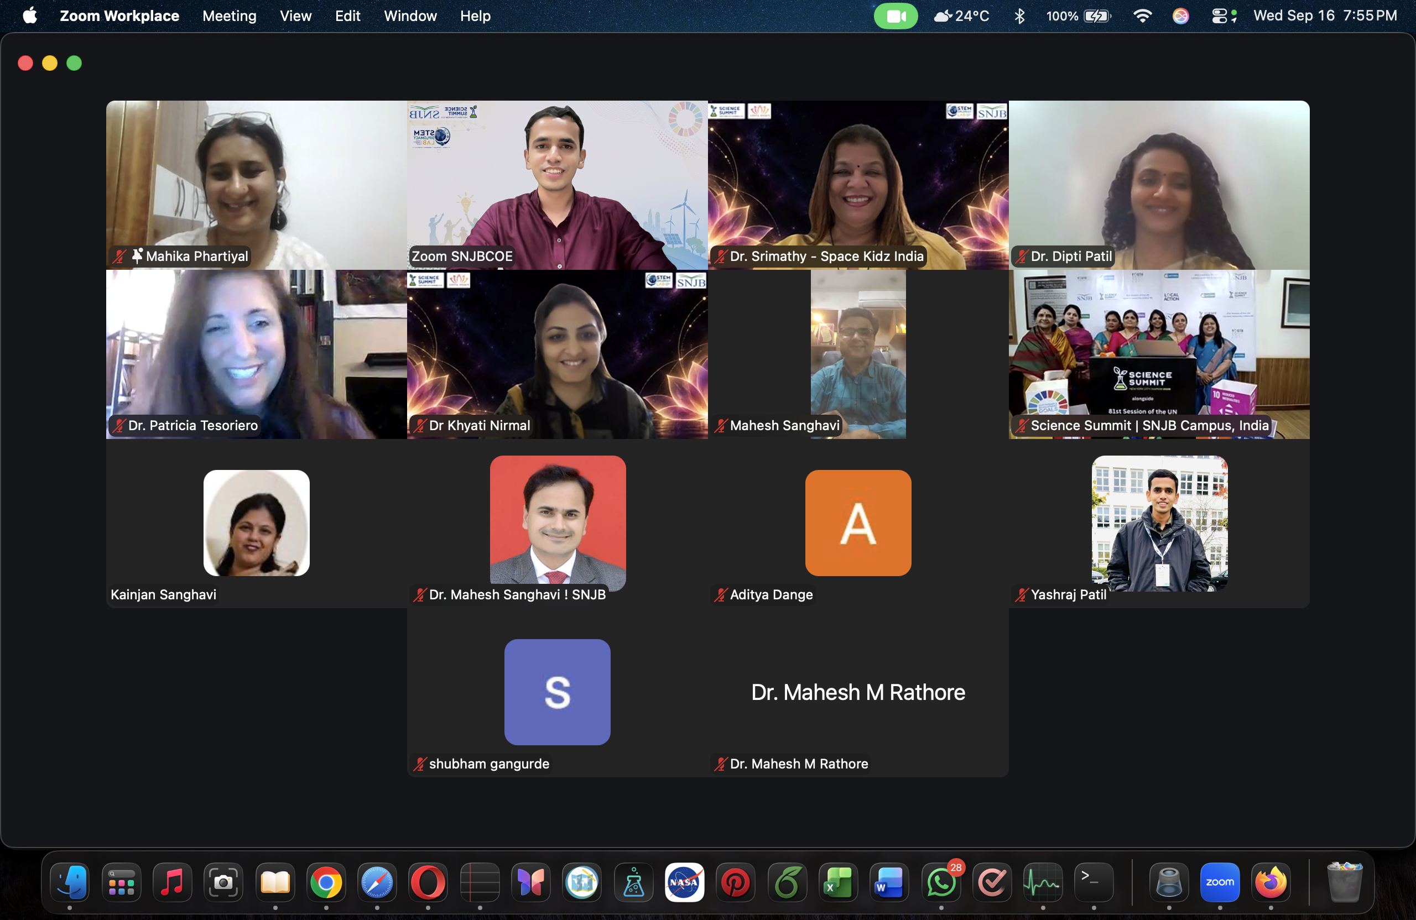Open the Help menu
The height and width of the screenshot is (920, 1416).
(475, 16)
